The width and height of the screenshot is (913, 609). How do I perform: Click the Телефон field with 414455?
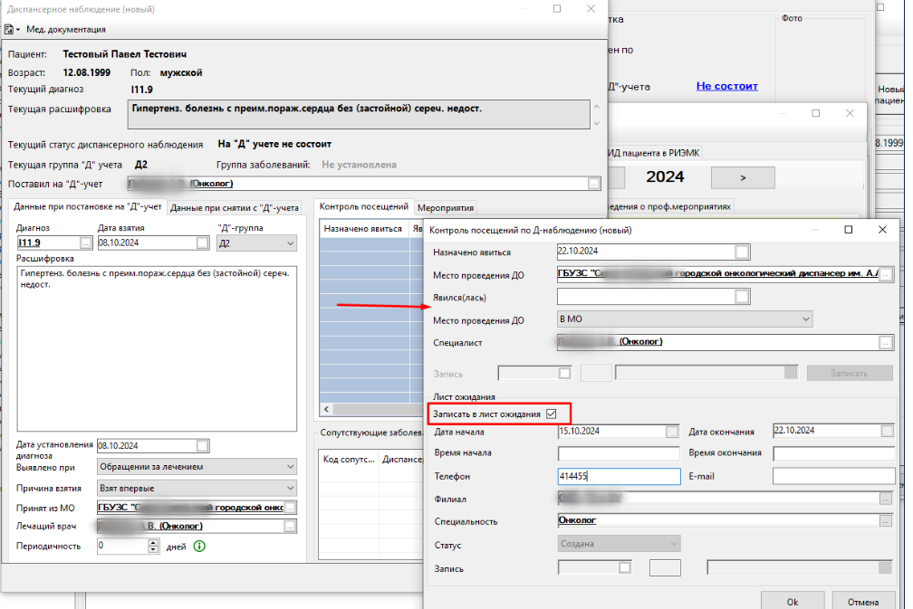click(x=619, y=476)
